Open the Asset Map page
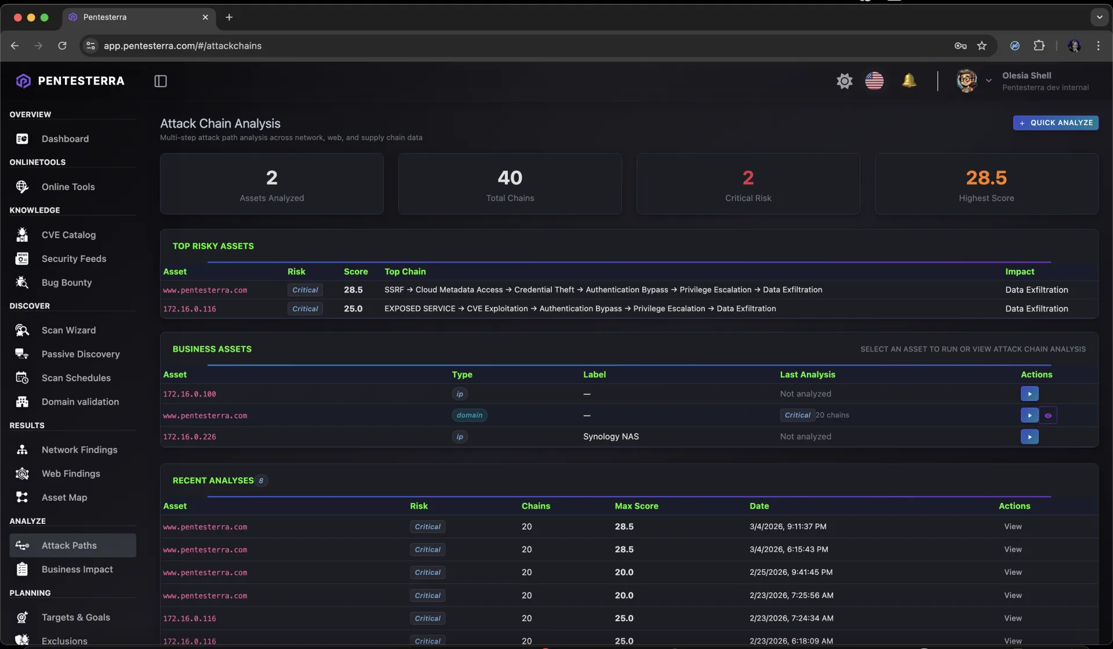 click(x=64, y=497)
